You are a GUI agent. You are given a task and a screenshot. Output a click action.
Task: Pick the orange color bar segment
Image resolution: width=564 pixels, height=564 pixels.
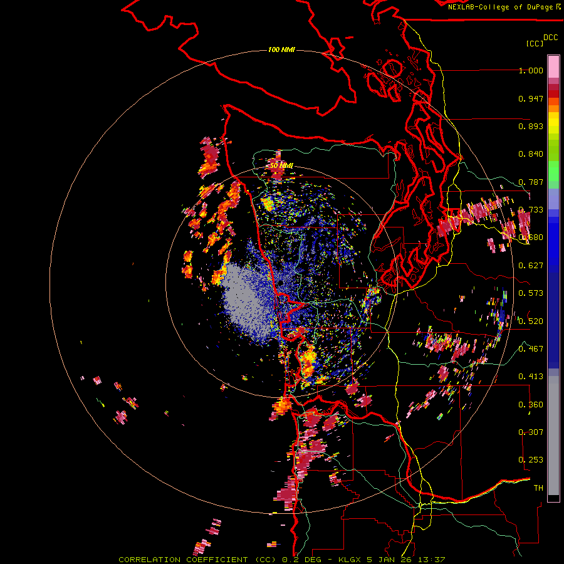(553, 108)
